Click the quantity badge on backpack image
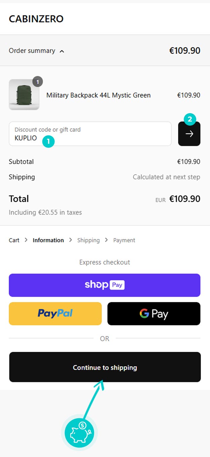Viewport: 210px width, 457px height. pyautogui.click(x=38, y=82)
